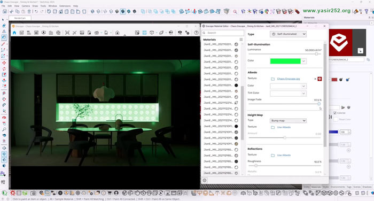
Task: Click the material name field in Materials tray
Action: click(347, 59)
